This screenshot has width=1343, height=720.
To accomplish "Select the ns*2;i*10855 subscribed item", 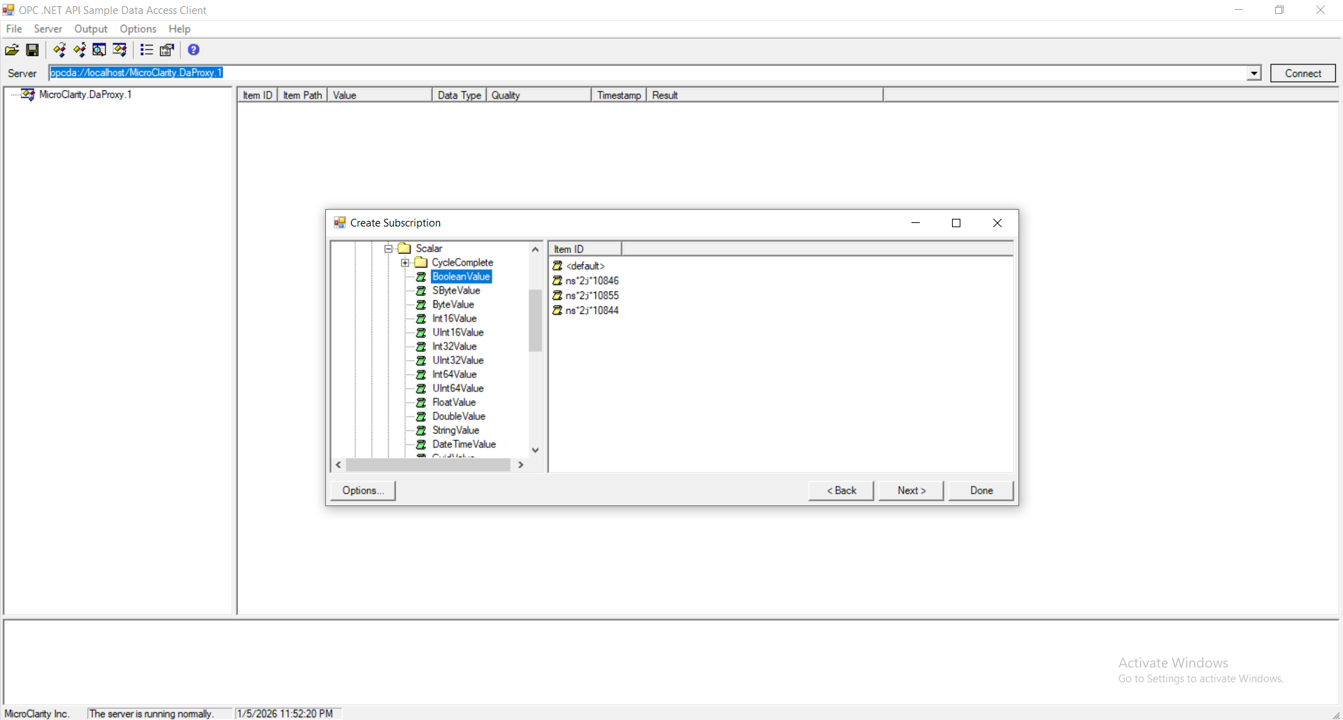I will click(x=592, y=295).
